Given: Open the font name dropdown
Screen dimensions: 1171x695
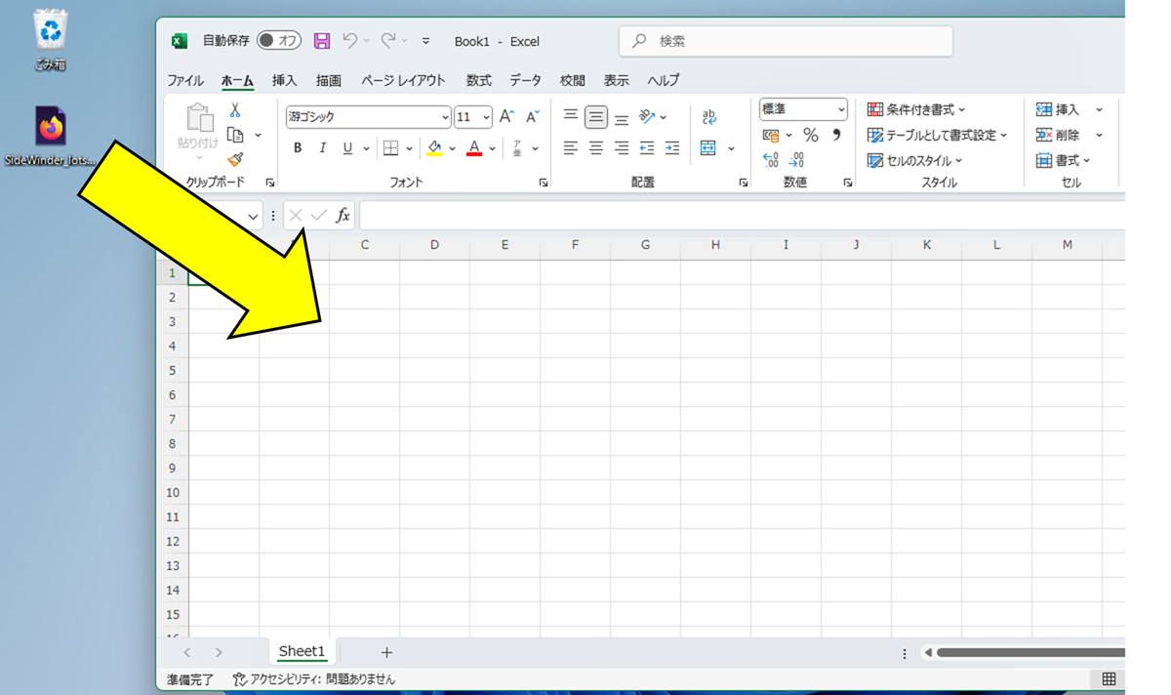Looking at the screenshot, I should (445, 117).
